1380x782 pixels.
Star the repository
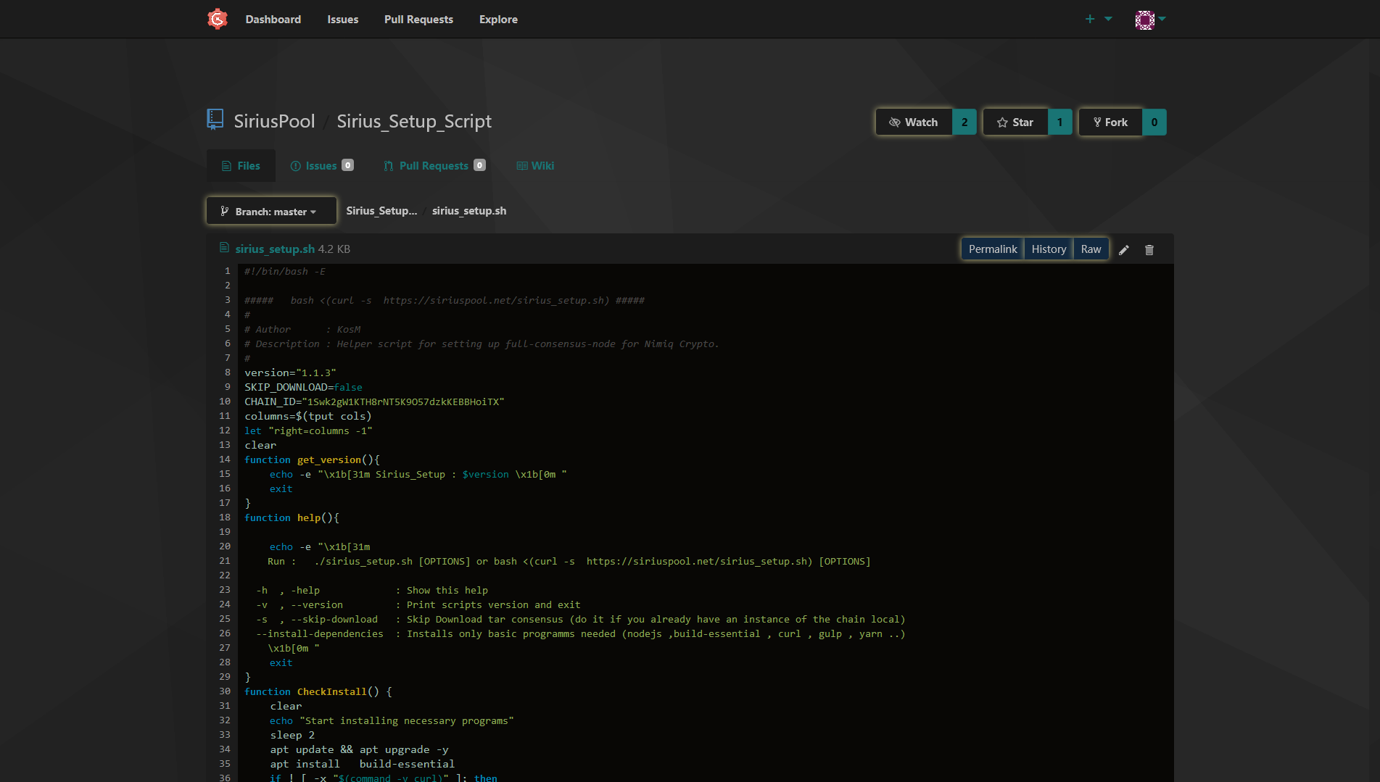(1015, 122)
